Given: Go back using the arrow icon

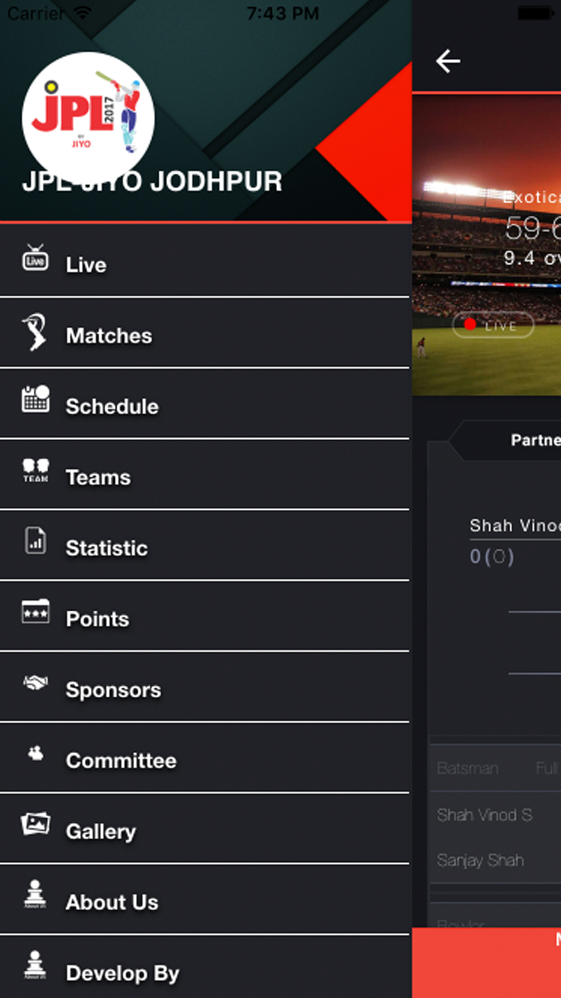Looking at the screenshot, I should [x=448, y=61].
